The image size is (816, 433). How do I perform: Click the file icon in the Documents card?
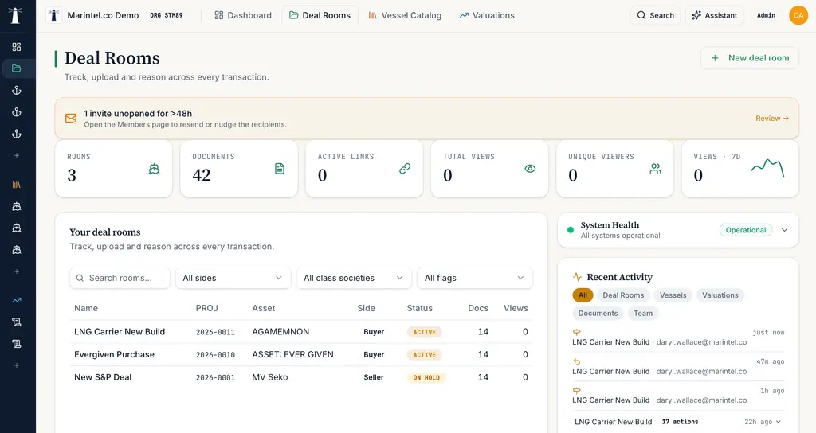[x=280, y=169]
